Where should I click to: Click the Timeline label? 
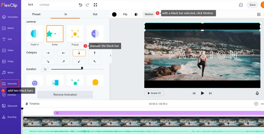[x=34, y=104]
